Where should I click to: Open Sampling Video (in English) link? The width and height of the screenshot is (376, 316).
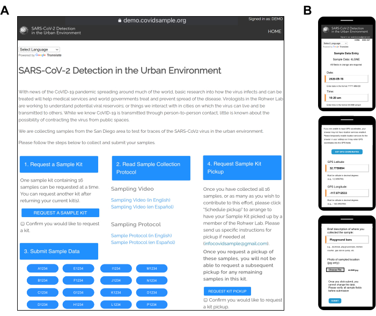[x=141, y=200]
